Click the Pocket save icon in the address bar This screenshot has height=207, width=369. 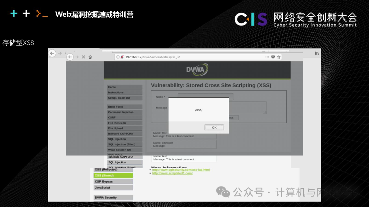273,57
